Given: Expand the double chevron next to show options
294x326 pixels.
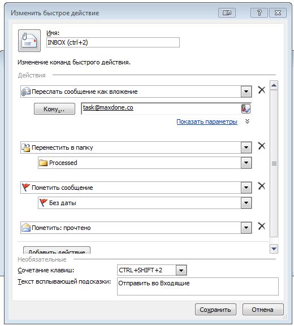Looking at the screenshot, I should pyautogui.click(x=247, y=121).
